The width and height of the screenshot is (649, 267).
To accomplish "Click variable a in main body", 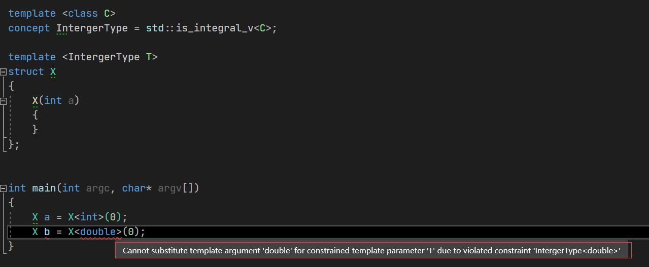I will point(47,217).
